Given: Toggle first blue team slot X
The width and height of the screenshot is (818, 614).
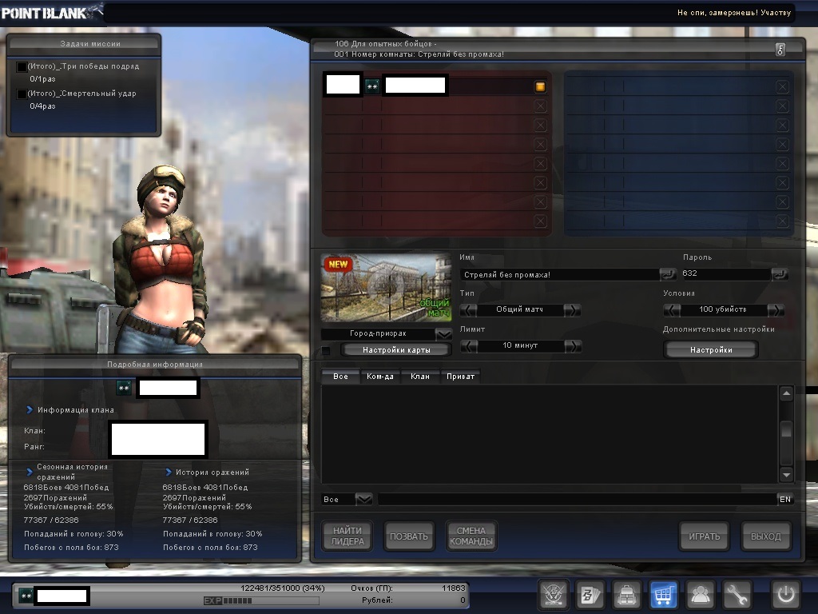Looking at the screenshot, I should [782, 86].
